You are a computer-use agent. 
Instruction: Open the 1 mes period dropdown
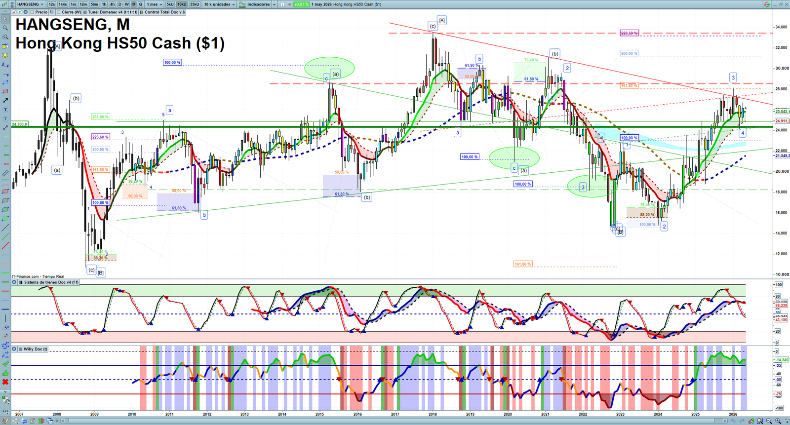pos(155,4)
